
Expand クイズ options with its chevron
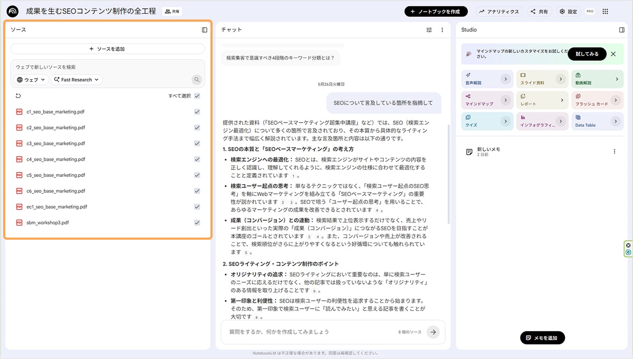click(505, 121)
